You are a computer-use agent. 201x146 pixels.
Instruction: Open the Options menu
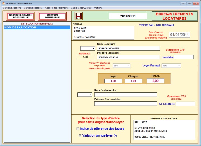pos(98,8)
